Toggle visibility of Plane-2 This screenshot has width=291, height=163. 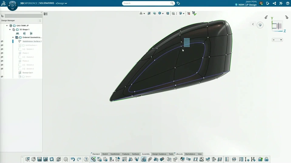(2, 61)
